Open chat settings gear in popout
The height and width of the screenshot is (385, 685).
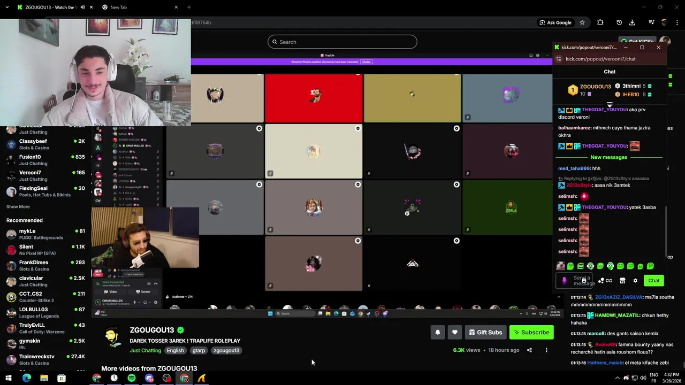(x=635, y=281)
